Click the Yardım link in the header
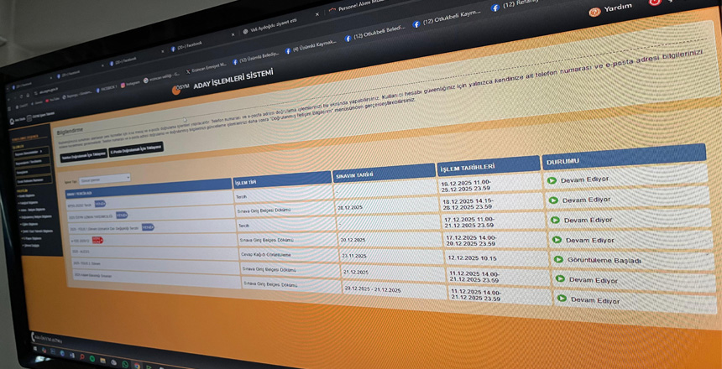722x369 pixels. pyautogui.click(x=620, y=8)
